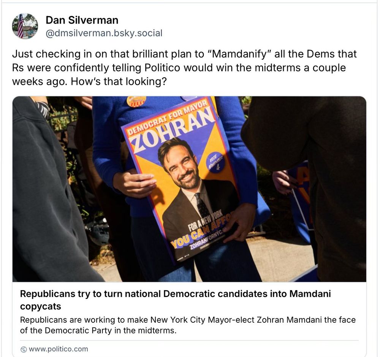Click the word "Politico" in the post text
Image resolution: width=380 pixels, height=357 pixels.
click(x=162, y=68)
